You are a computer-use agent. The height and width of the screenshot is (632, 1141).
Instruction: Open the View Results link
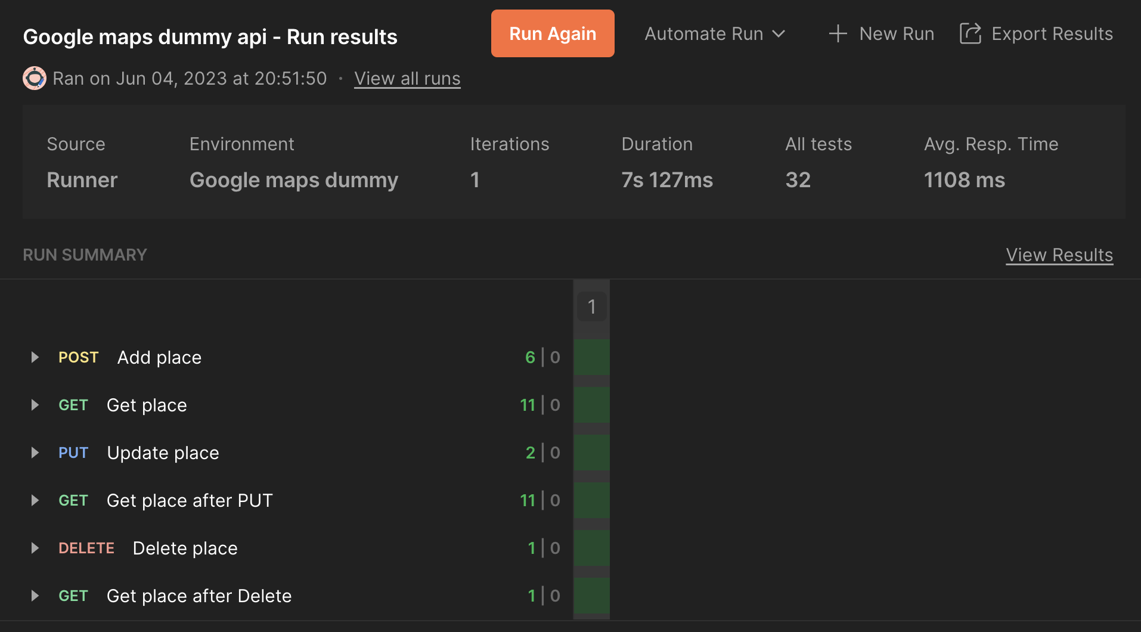point(1059,255)
